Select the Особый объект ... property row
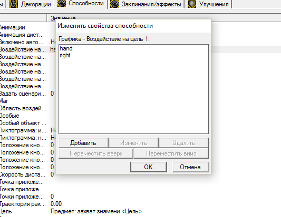This screenshot has width=281, height=217. pyautogui.click(x=23, y=123)
